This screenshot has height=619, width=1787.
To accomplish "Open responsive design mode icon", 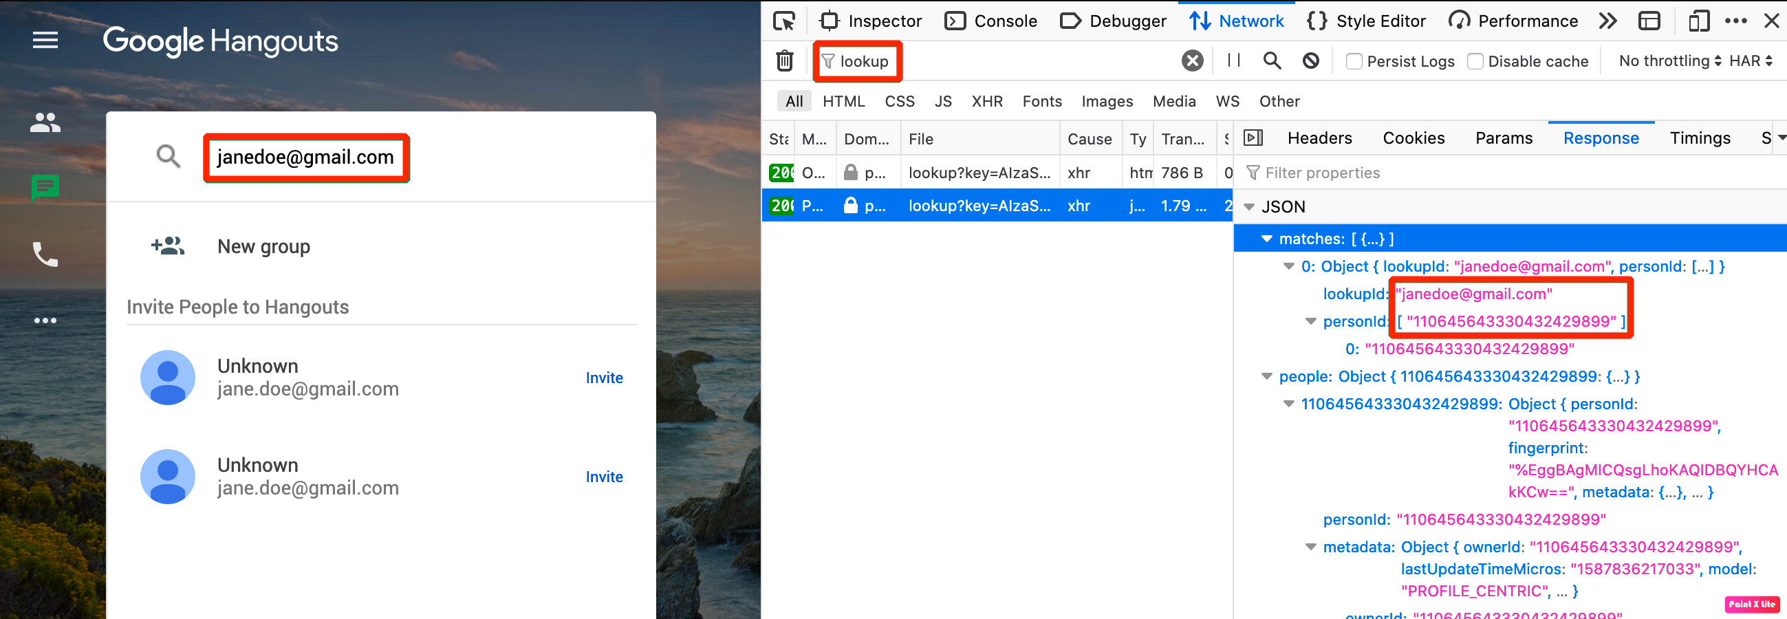I will [x=1699, y=21].
